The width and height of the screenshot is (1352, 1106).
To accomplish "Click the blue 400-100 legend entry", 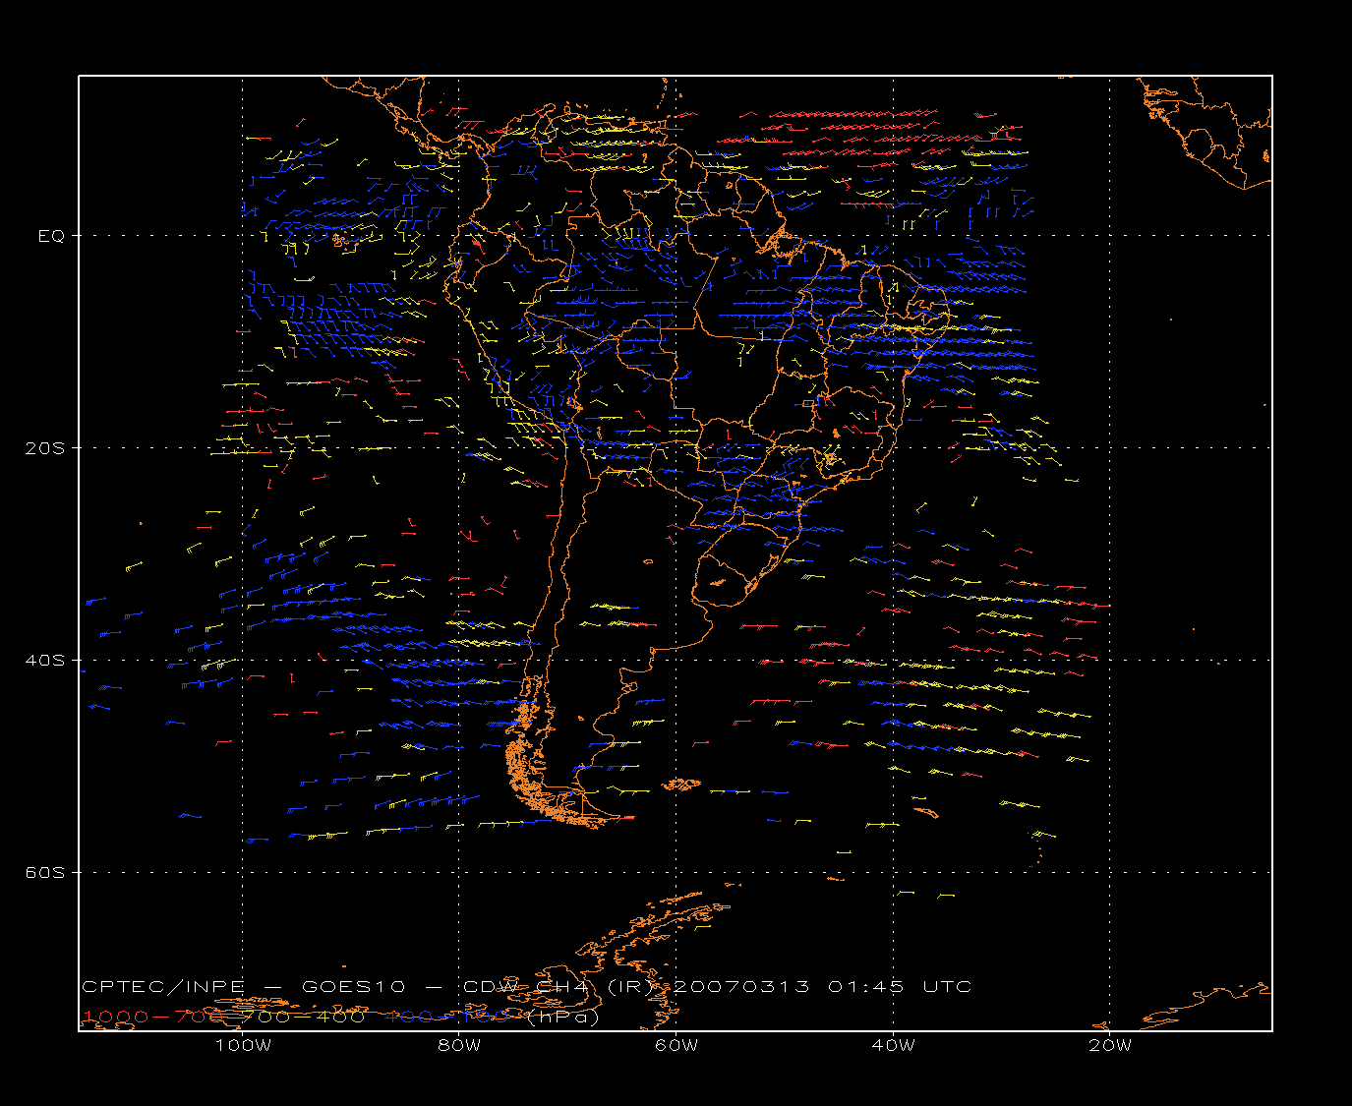I will coord(446,1017).
